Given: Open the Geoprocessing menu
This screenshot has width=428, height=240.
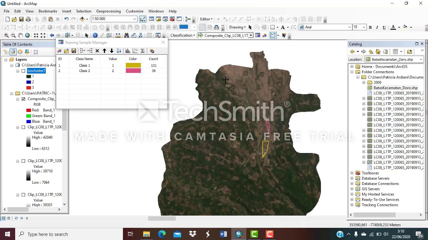Looking at the screenshot, I should [108, 11].
